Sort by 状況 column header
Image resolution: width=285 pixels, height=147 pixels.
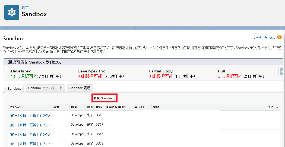click(x=90, y=107)
